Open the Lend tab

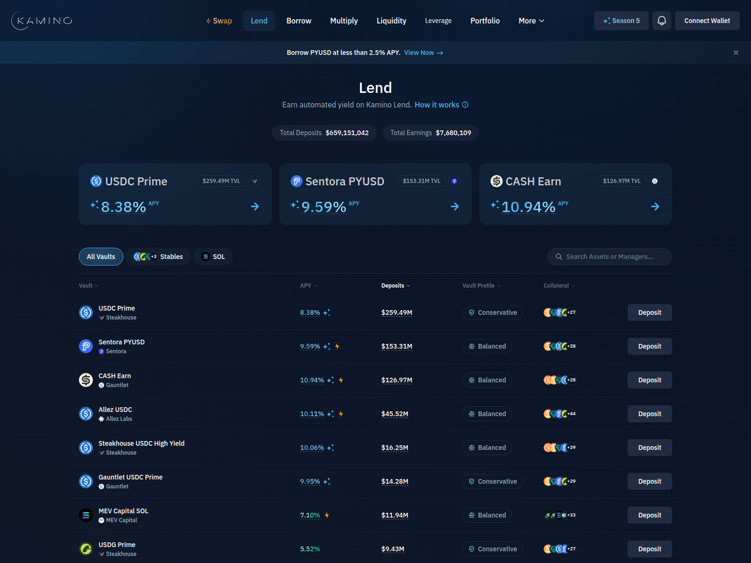[259, 21]
